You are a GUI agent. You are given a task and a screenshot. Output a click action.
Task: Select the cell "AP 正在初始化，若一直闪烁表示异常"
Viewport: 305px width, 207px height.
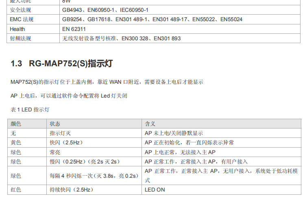pos(221,143)
